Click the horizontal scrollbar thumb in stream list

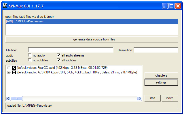(x=17, y=99)
